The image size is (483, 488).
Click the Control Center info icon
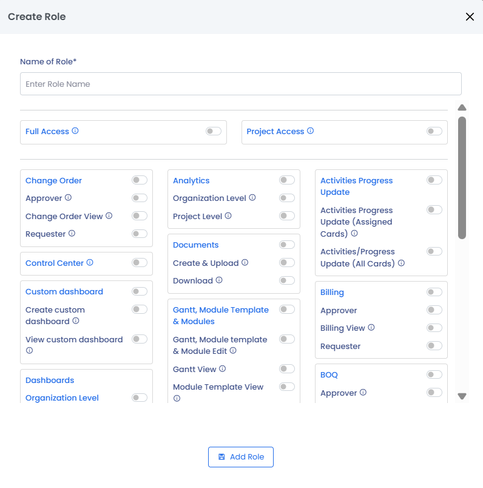(90, 263)
